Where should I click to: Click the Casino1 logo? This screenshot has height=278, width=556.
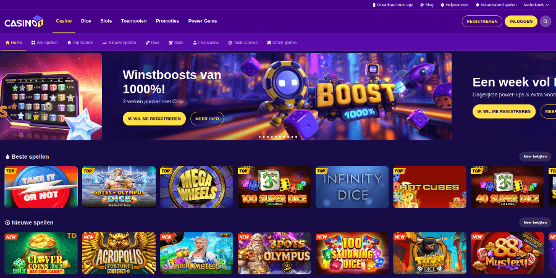(x=24, y=22)
